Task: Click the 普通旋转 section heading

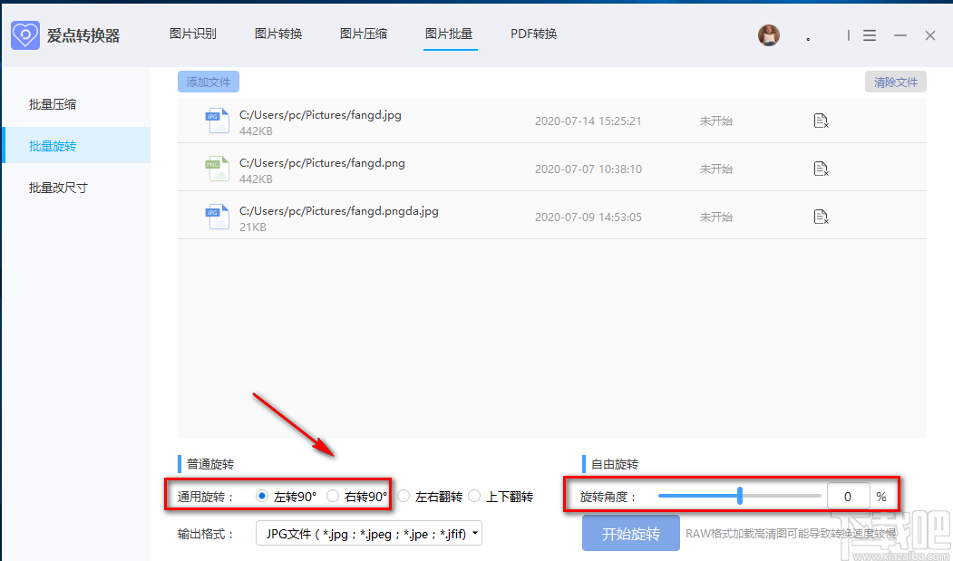Action: [210, 464]
